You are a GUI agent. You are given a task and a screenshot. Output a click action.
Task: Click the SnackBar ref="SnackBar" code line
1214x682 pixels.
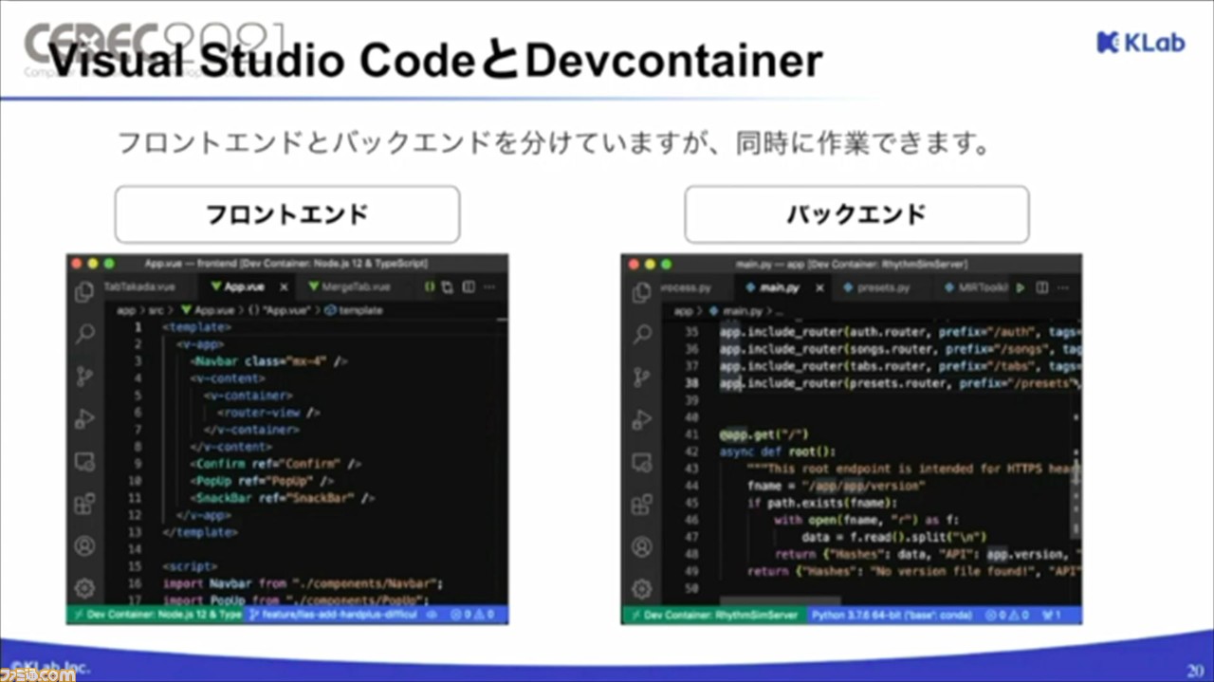(284, 498)
